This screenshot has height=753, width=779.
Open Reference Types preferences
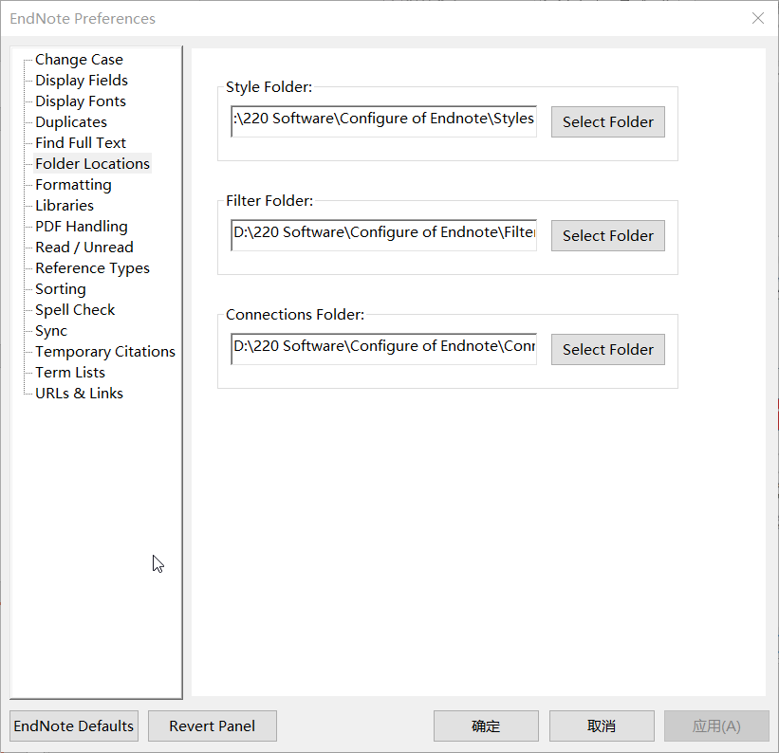pos(92,268)
